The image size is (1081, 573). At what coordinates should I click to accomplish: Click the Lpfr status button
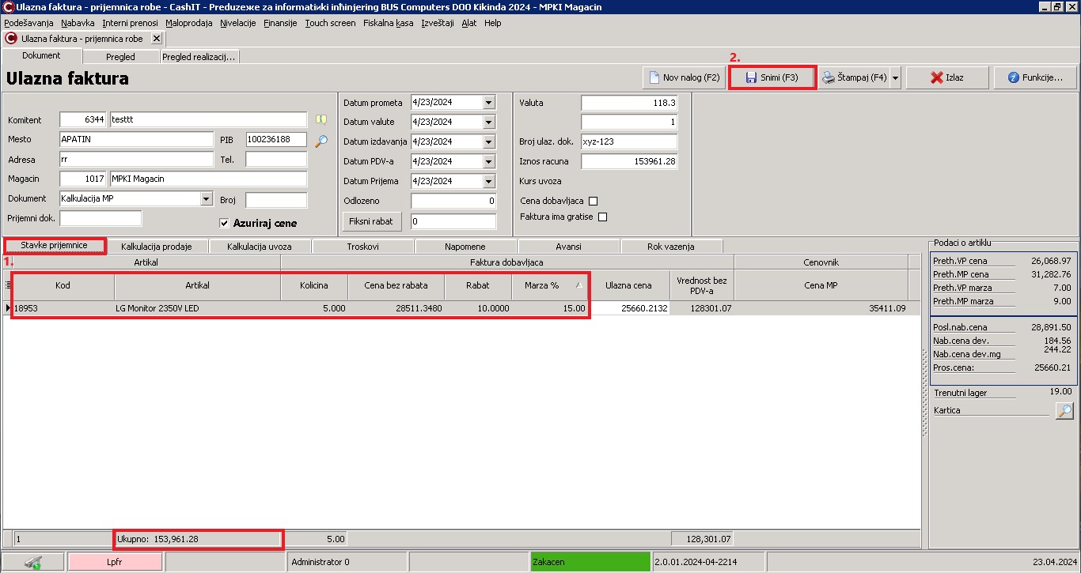[x=115, y=563]
